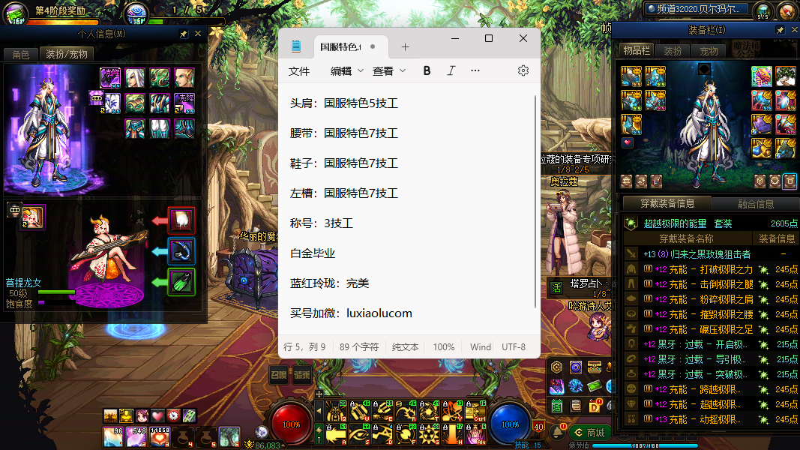Click the red HP orb
The image size is (800, 450).
click(290, 424)
